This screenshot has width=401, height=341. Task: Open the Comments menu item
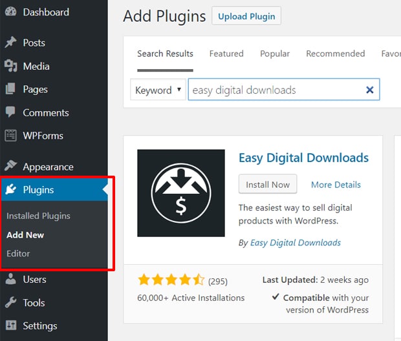pos(54,112)
